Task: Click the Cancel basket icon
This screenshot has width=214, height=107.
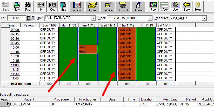Action: [123, 6]
